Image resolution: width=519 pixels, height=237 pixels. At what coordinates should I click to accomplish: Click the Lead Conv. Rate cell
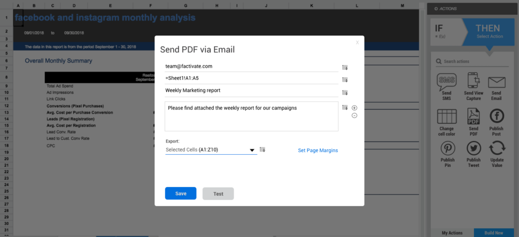(x=61, y=132)
